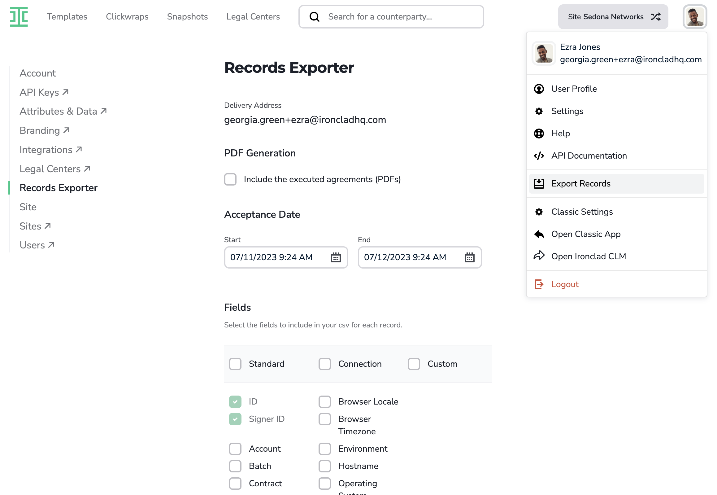Open the End date calendar picker icon
The width and height of the screenshot is (717, 495).
469,257
